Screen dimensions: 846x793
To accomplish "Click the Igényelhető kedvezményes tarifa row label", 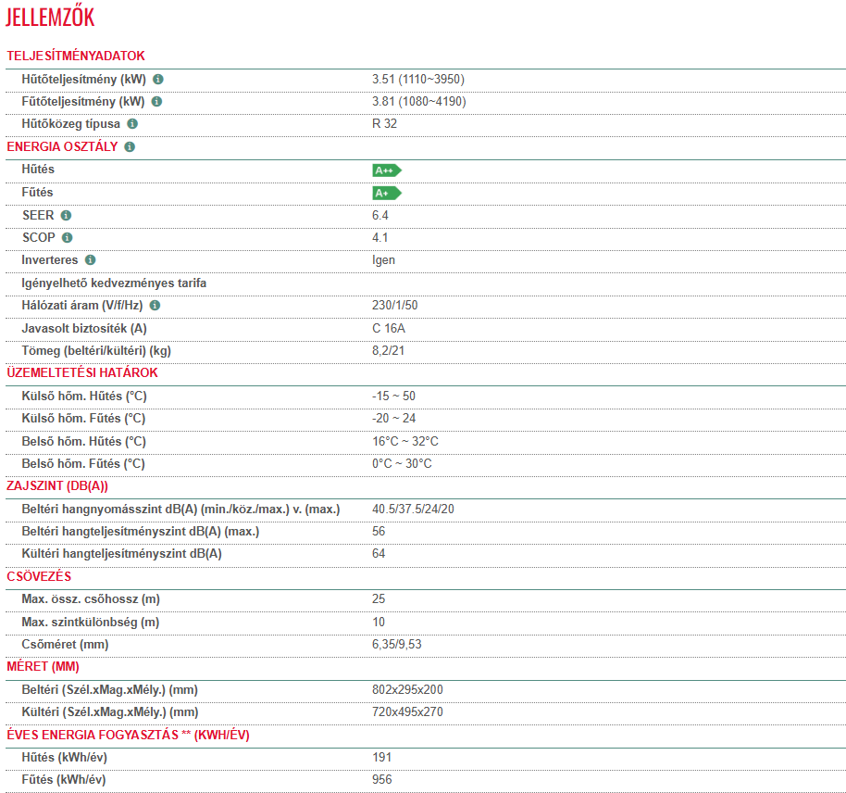I will (x=114, y=283).
